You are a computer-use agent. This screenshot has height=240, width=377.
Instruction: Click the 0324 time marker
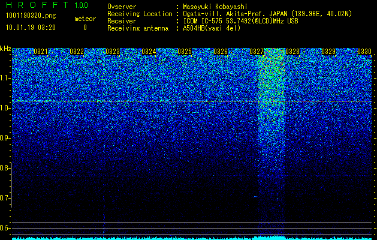(x=149, y=52)
